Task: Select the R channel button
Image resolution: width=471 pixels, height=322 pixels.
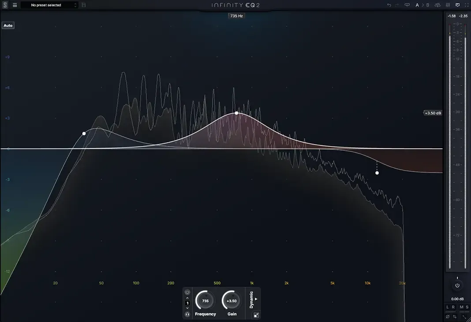Action: click(453, 307)
